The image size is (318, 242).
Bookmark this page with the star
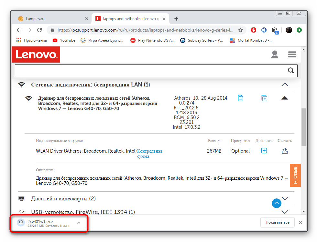[241, 30]
